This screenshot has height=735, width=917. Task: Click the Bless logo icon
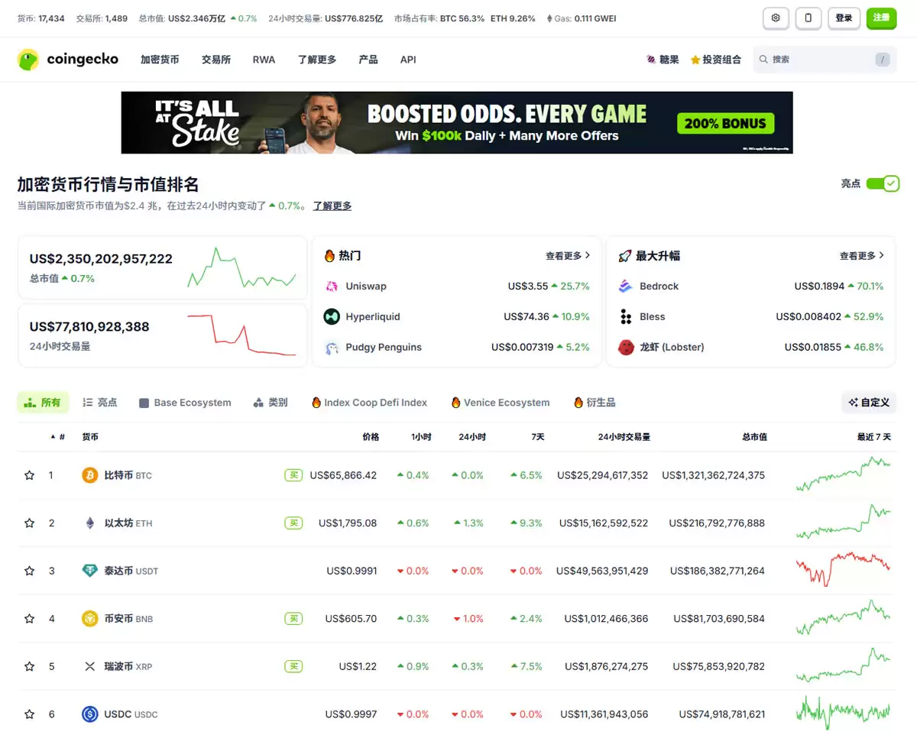(626, 316)
